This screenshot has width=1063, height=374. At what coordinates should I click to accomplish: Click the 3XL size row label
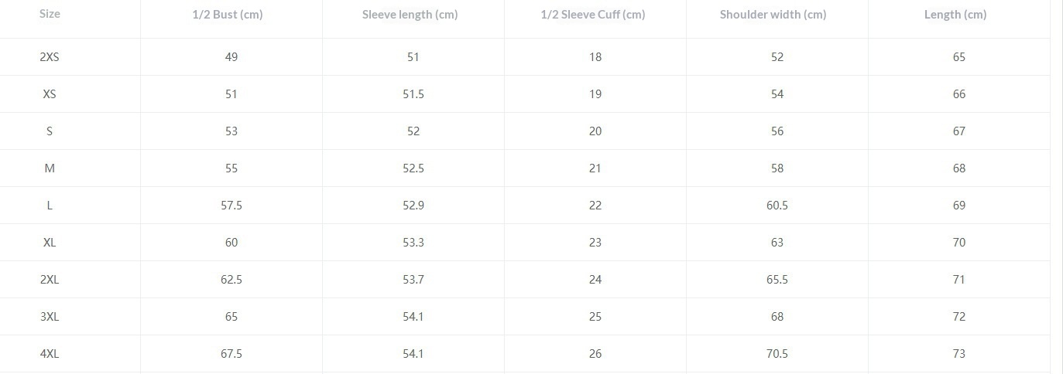coord(50,317)
